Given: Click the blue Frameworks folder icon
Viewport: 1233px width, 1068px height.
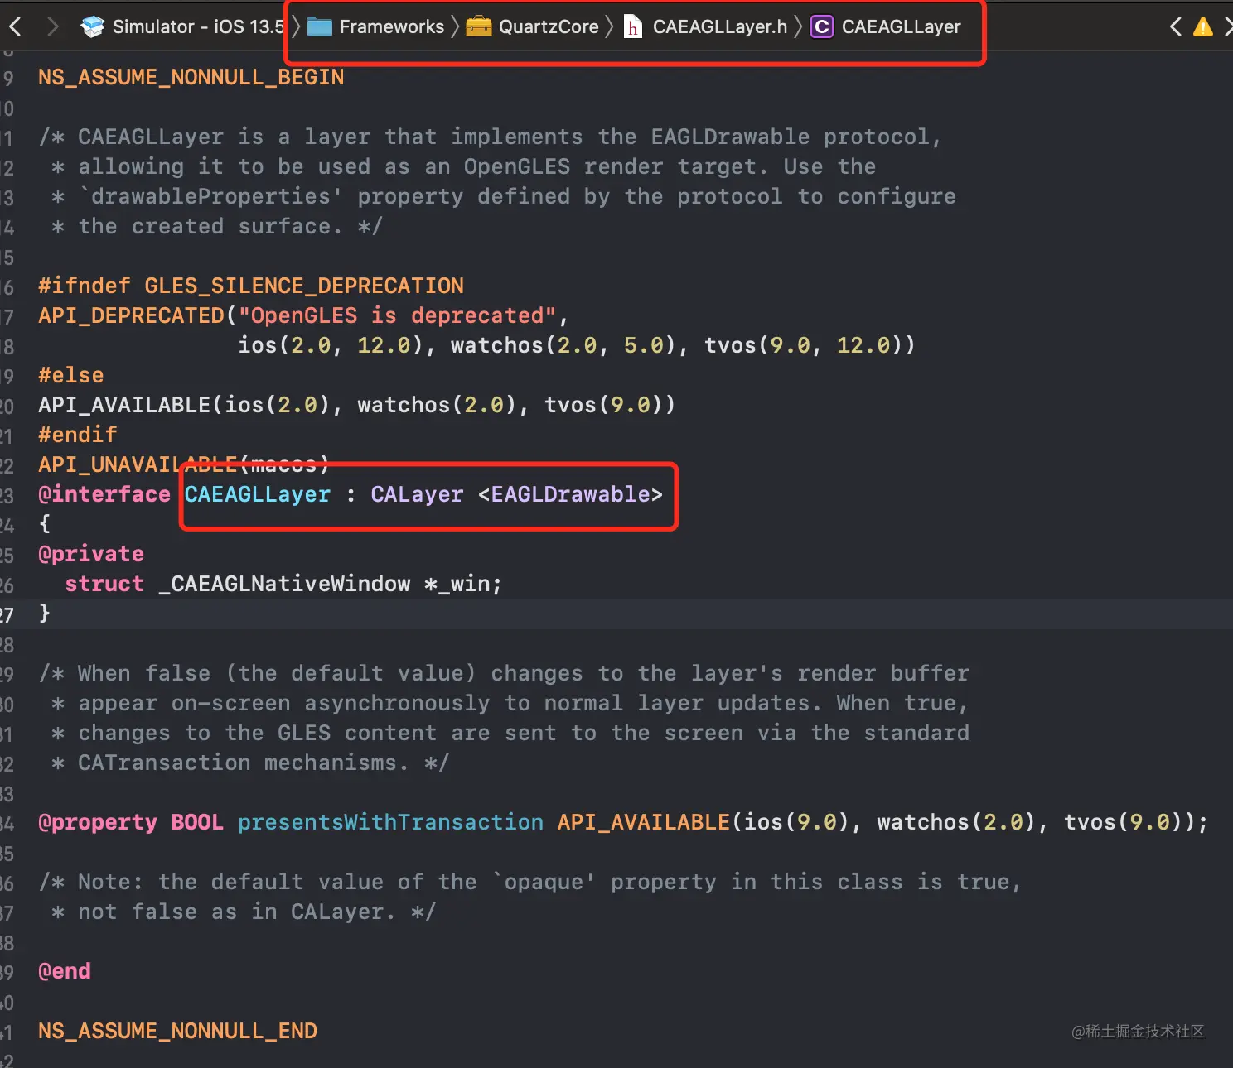Looking at the screenshot, I should (x=320, y=26).
